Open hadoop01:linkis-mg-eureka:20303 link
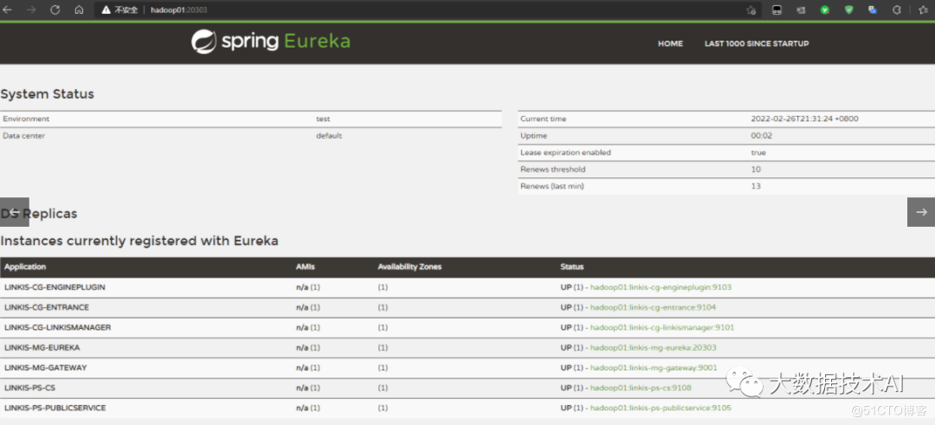Screen dimensions: 935x425 653,347
